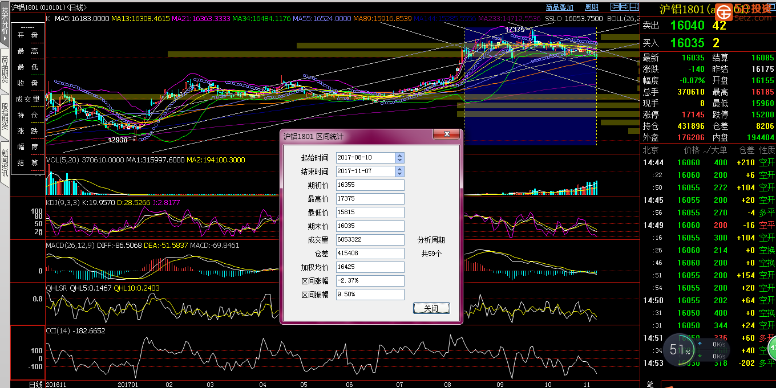Click the KDJ(9,3,3) indicator title
Screen dimensions: 776x388
click(63, 202)
